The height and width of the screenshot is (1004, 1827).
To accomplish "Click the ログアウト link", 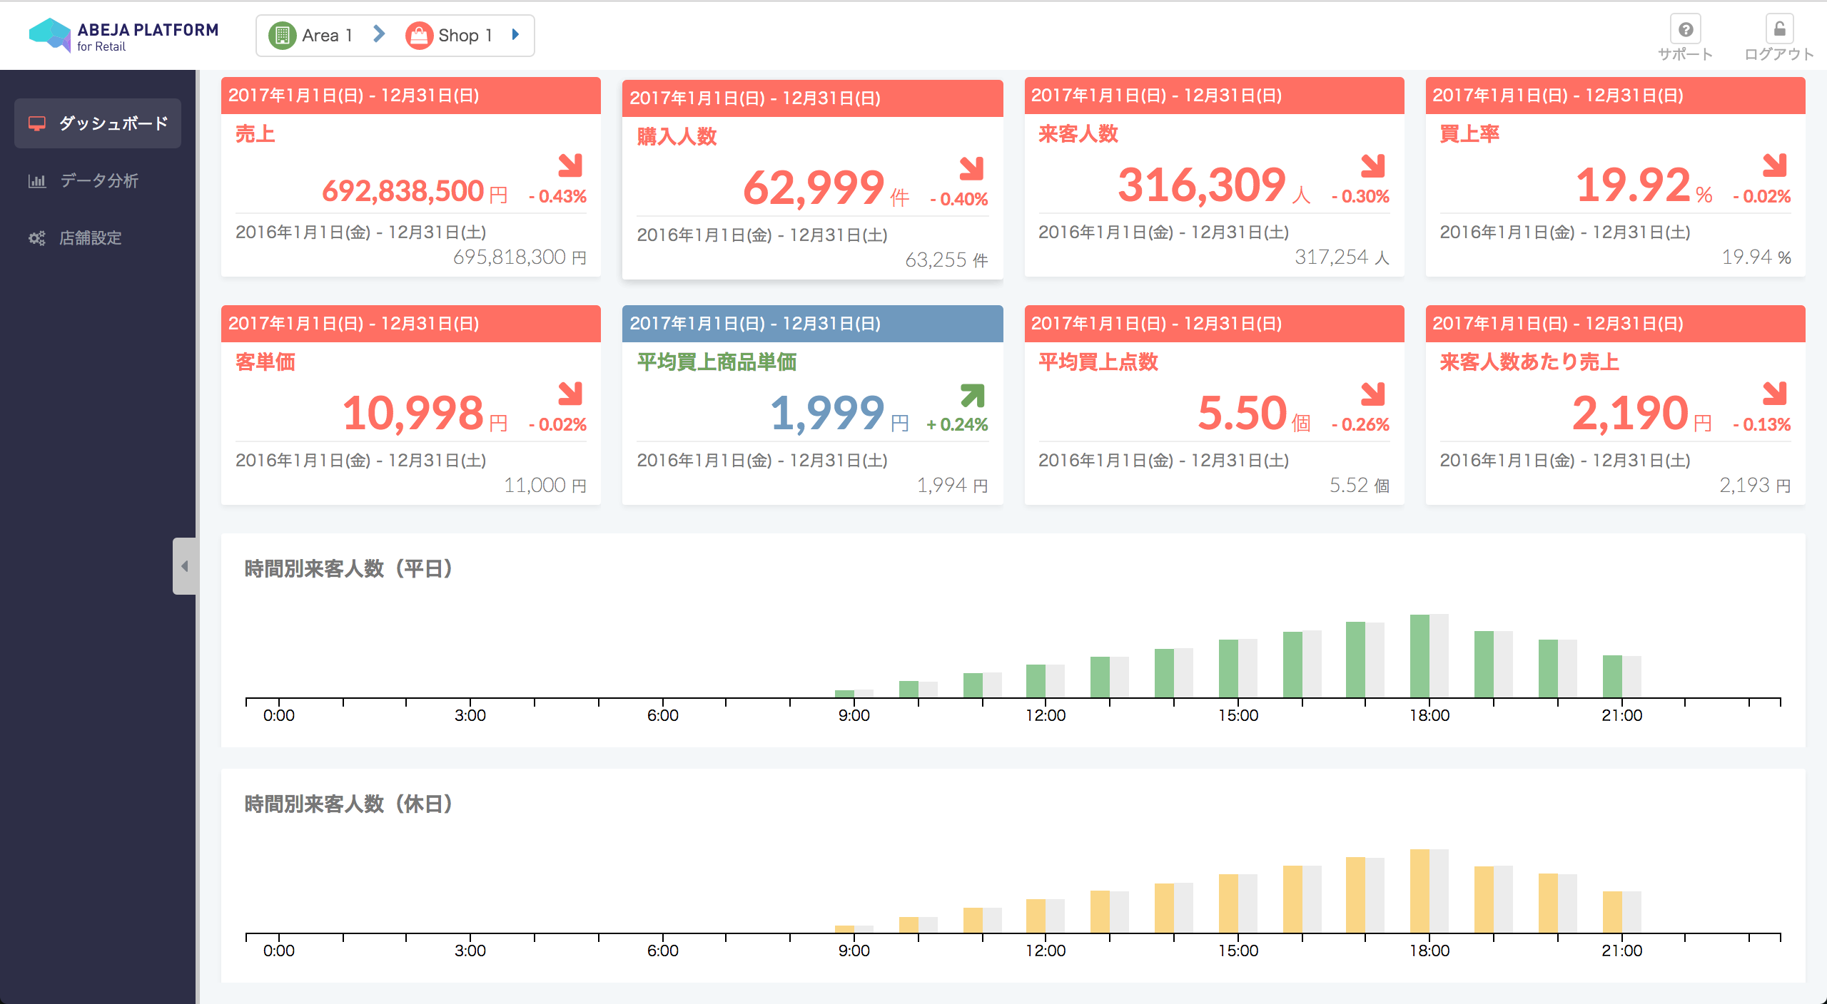I will coord(1779,54).
